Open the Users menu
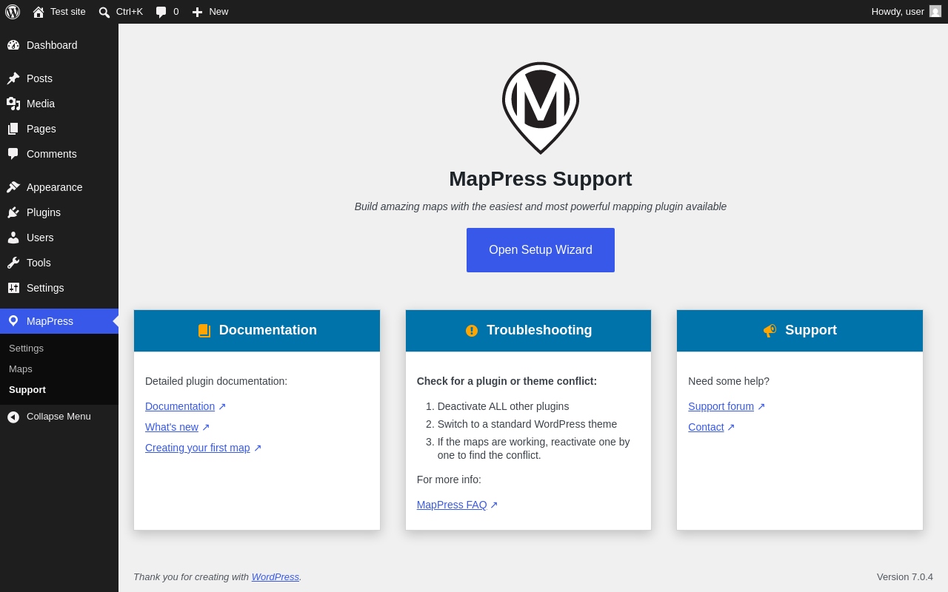Viewport: 948px width, 592px height. click(x=59, y=238)
